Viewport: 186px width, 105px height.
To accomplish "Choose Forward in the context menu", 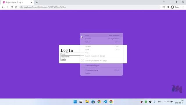I will 101,39.
